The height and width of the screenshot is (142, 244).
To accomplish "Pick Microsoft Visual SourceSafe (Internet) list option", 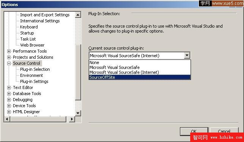I will 139,72.
